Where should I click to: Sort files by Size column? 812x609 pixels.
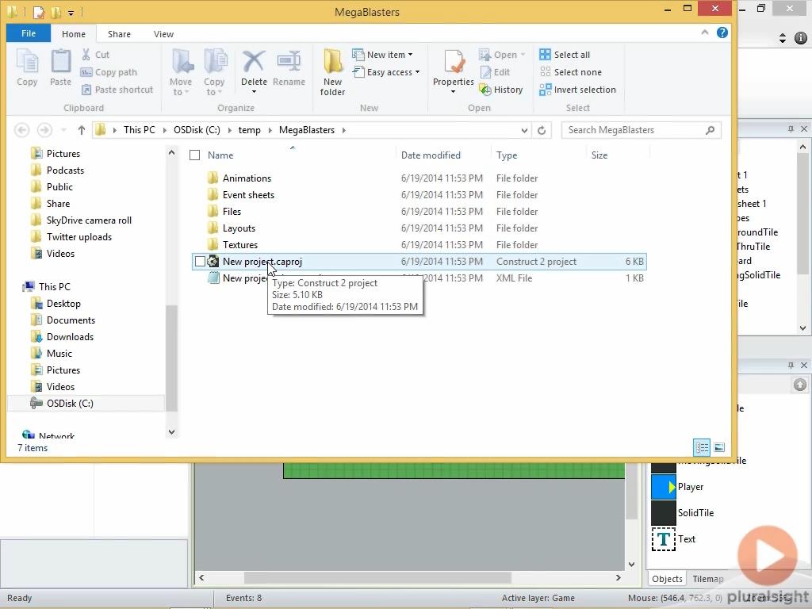tap(599, 155)
